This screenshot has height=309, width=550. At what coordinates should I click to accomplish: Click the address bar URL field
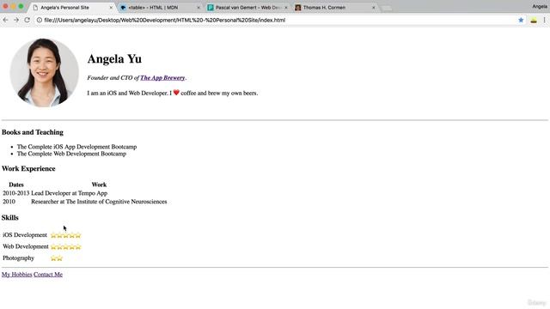pyautogui.click(x=275, y=20)
